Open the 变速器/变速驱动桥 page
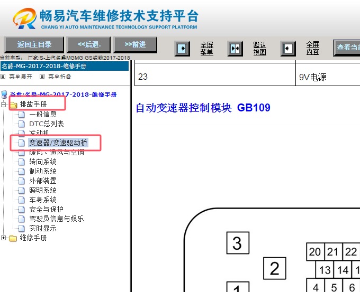 [x=58, y=143]
